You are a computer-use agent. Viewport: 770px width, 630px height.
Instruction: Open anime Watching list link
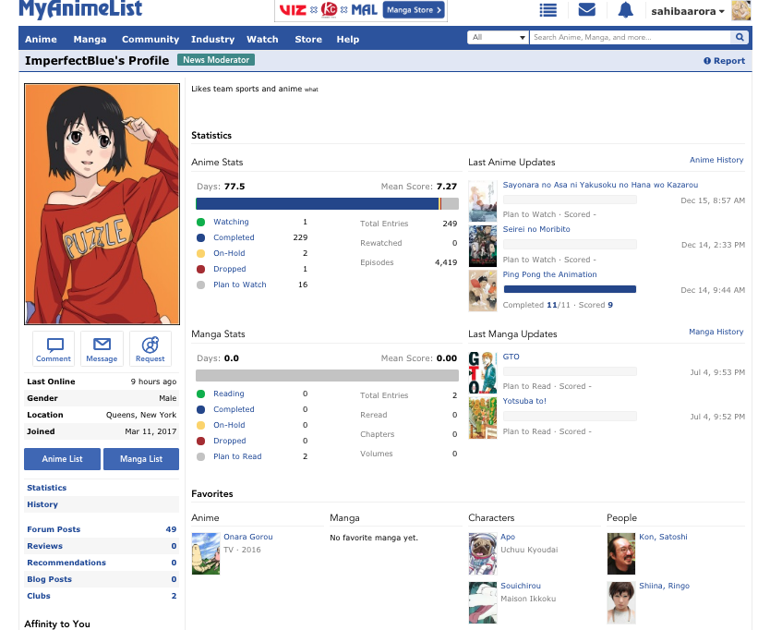(x=231, y=222)
